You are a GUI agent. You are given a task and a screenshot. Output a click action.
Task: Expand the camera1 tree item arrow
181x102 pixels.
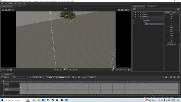click(137, 13)
